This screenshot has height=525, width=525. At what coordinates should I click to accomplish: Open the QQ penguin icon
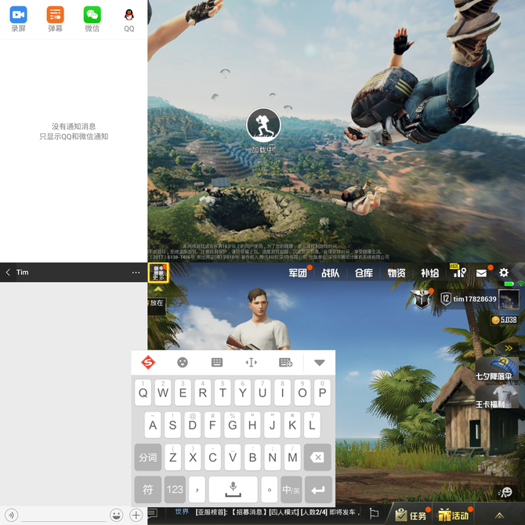(129, 15)
